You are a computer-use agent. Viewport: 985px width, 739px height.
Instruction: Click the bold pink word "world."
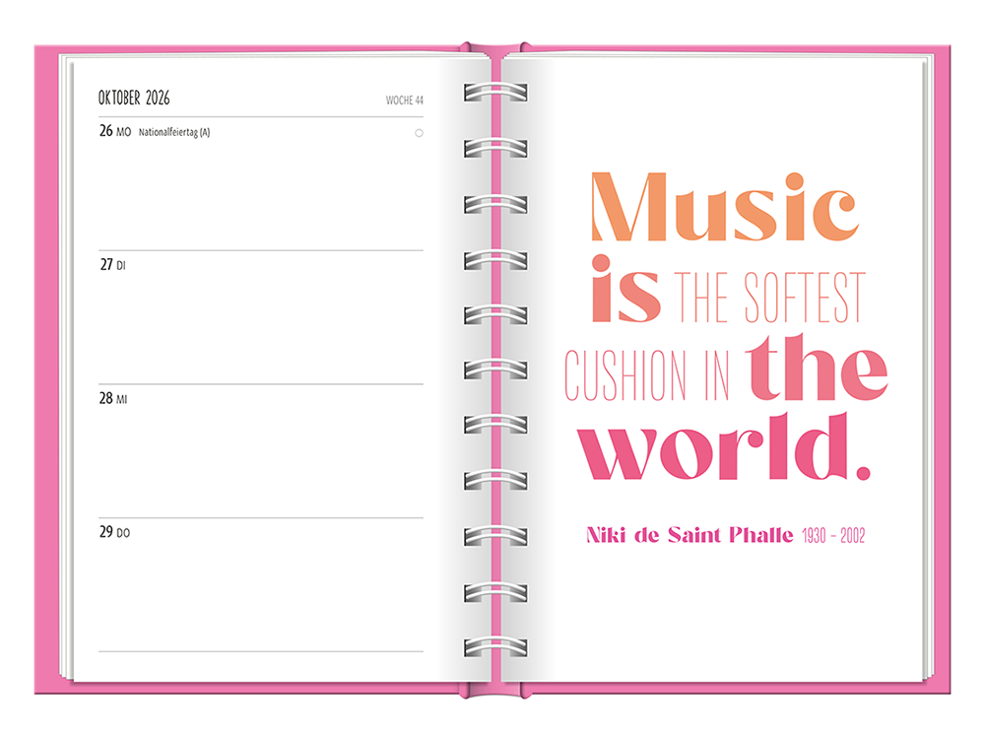[726, 451]
